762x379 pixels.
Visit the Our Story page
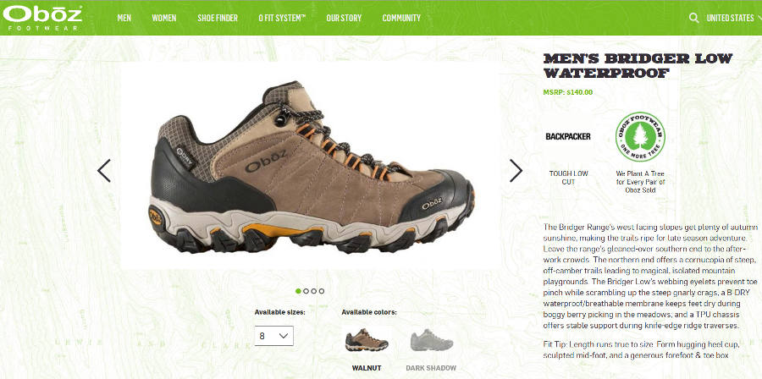click(344, 18)
